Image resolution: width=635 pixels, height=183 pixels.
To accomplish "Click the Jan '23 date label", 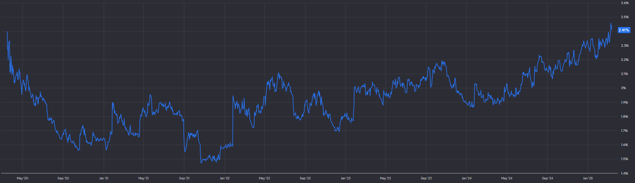I will 346,178.
